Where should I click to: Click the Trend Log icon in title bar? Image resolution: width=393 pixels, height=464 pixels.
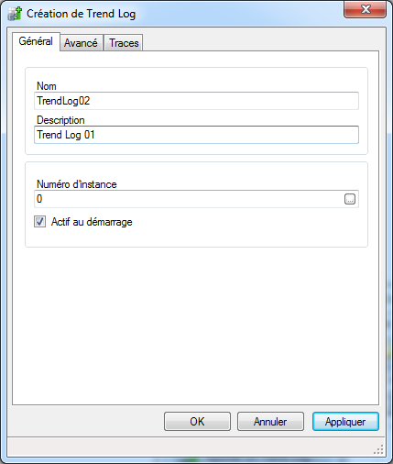tap(15, 14)
